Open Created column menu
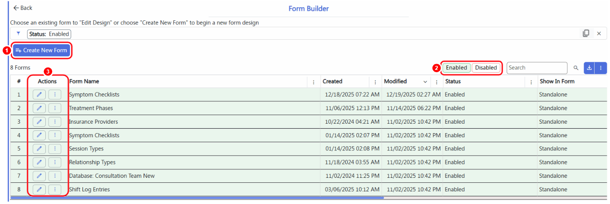Screen dimensions: 610x204 [375, 82]
